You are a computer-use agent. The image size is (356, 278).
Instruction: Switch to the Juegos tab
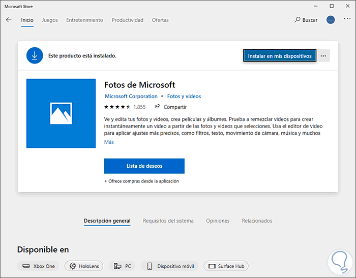pos(49,20)
